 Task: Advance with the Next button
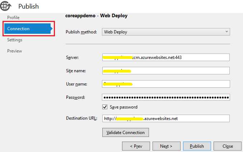coord(167,146)
